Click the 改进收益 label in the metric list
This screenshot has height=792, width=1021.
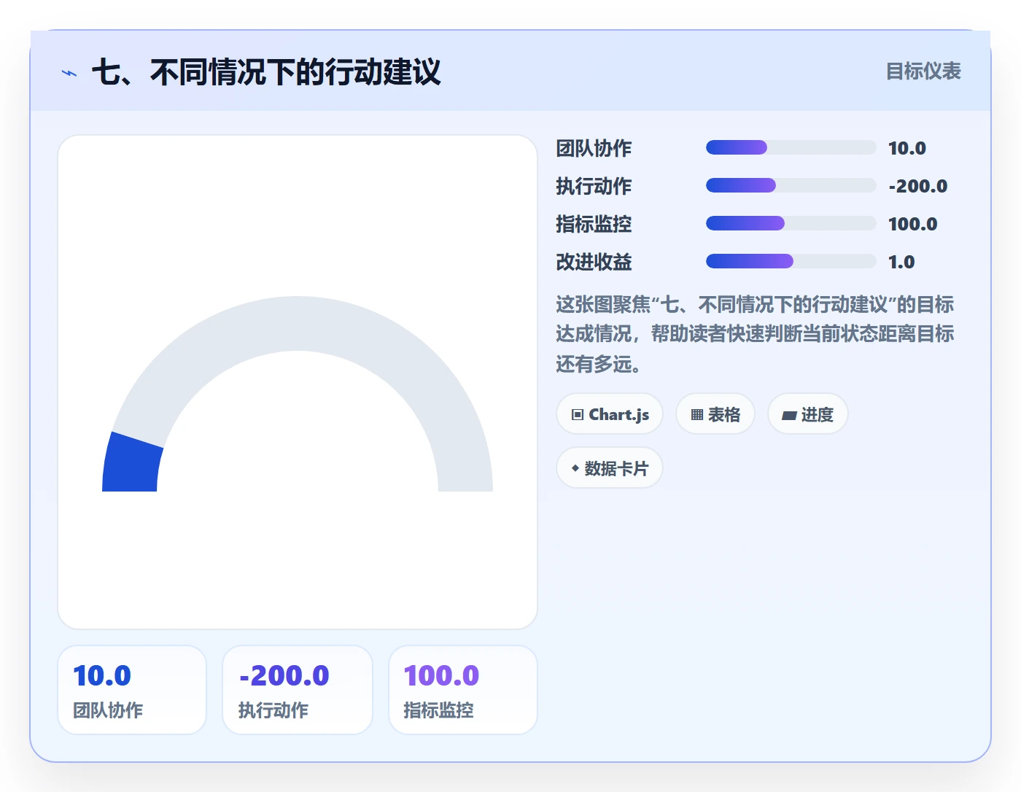[x=594, y=262]
